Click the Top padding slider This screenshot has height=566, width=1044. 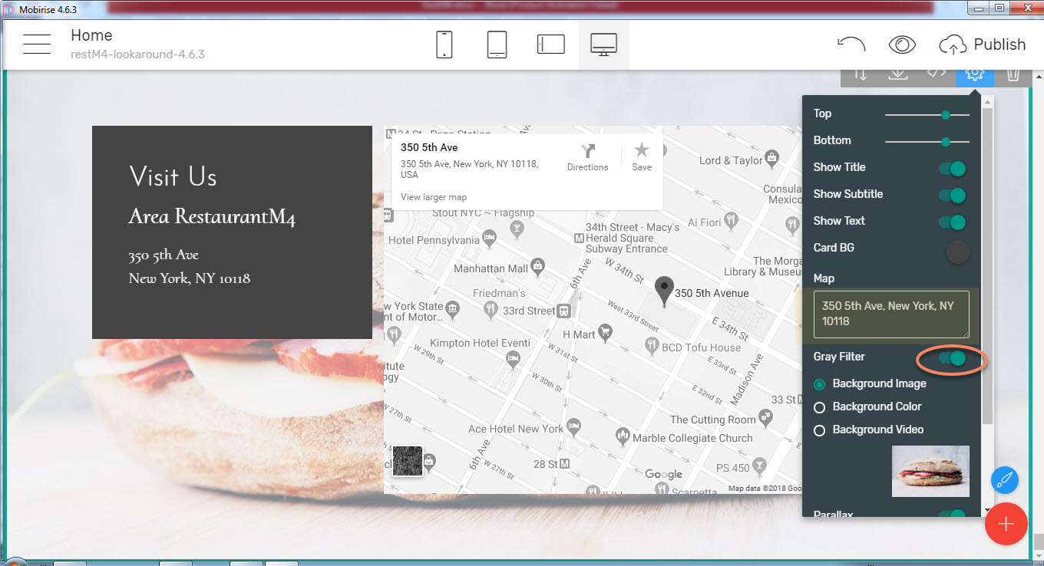coord(927,115)
